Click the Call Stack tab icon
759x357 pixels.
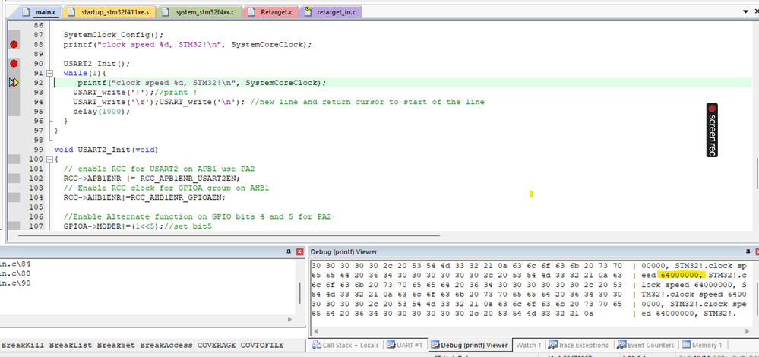click(317, 345)
